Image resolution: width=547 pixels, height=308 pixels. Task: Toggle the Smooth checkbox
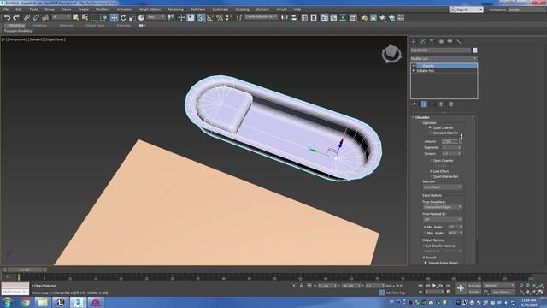(424, 258)
